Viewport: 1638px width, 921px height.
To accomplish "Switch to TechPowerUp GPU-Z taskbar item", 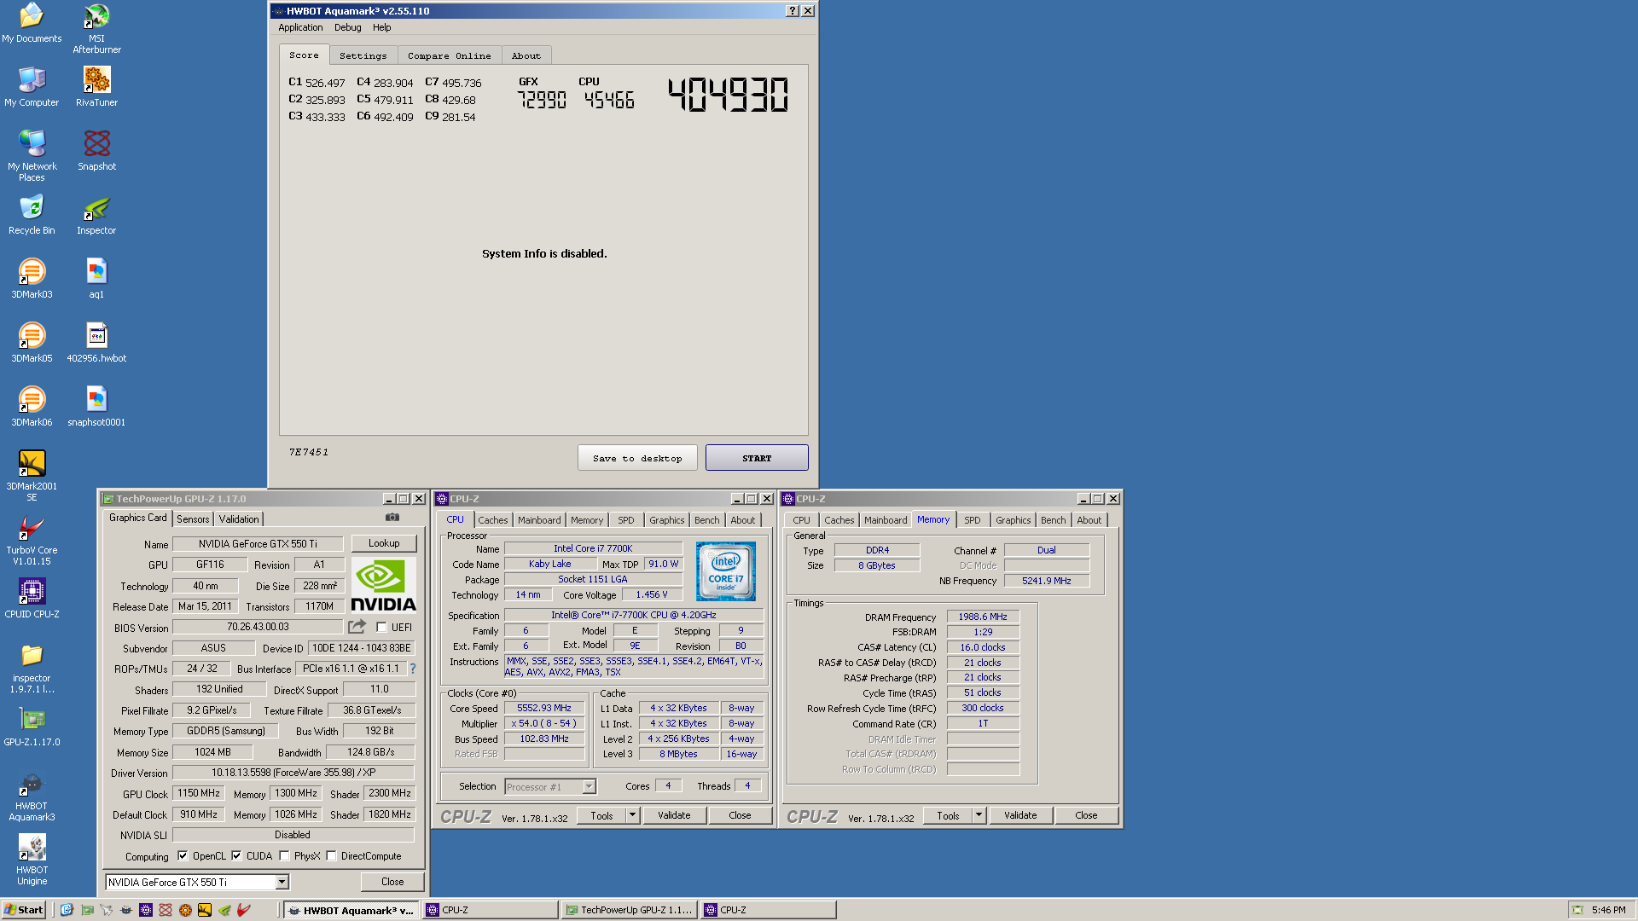I will click(630, 910).
